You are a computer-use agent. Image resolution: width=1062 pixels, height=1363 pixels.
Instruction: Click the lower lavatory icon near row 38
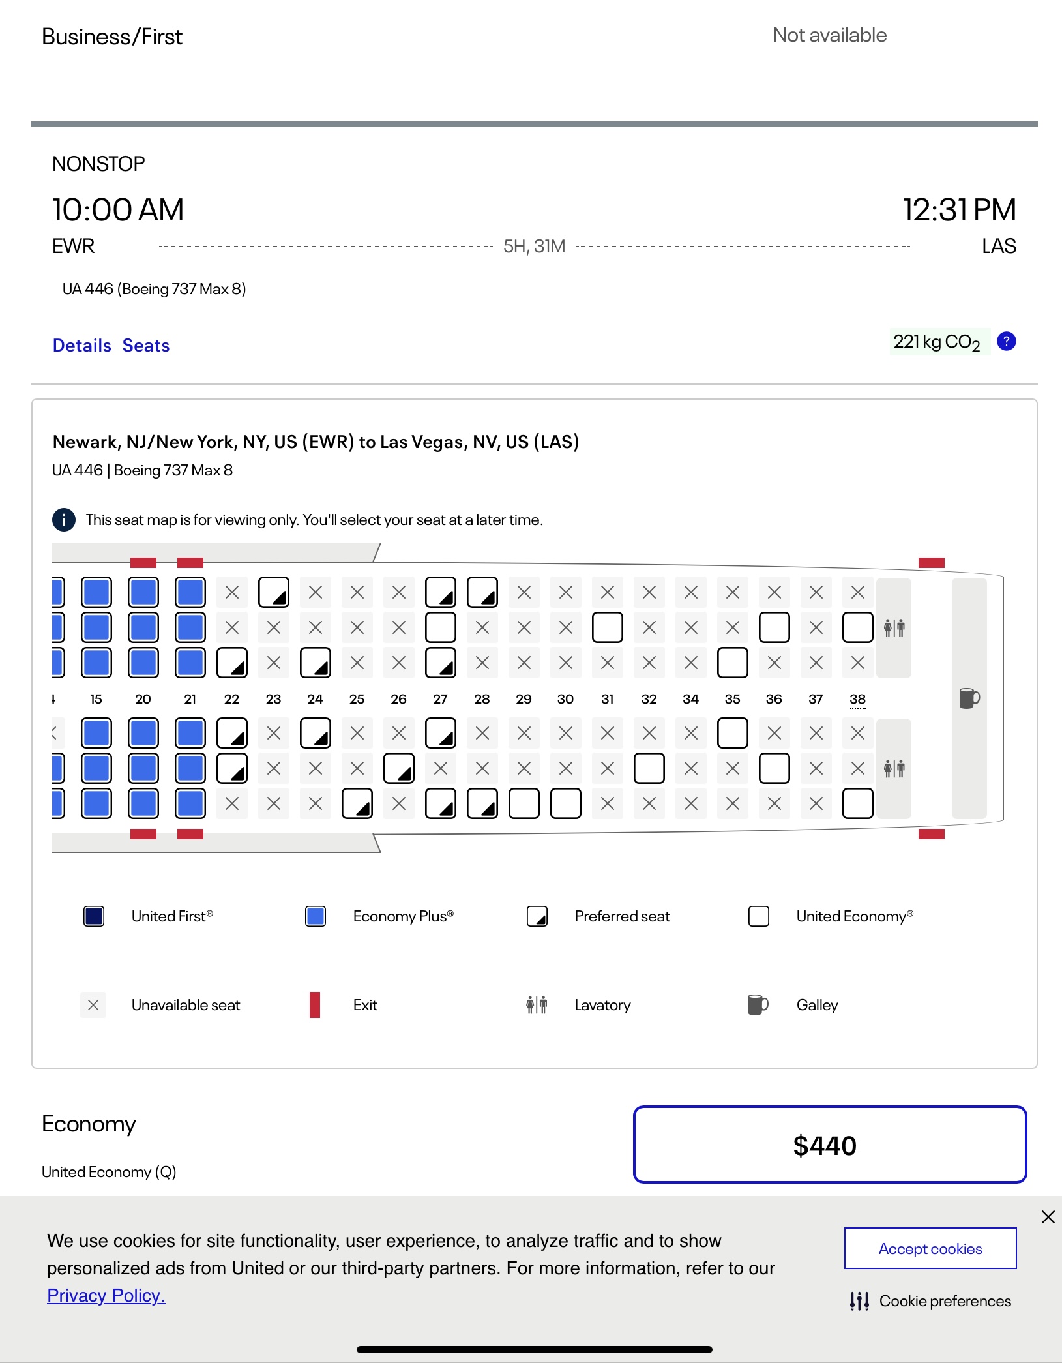point(894,768)
